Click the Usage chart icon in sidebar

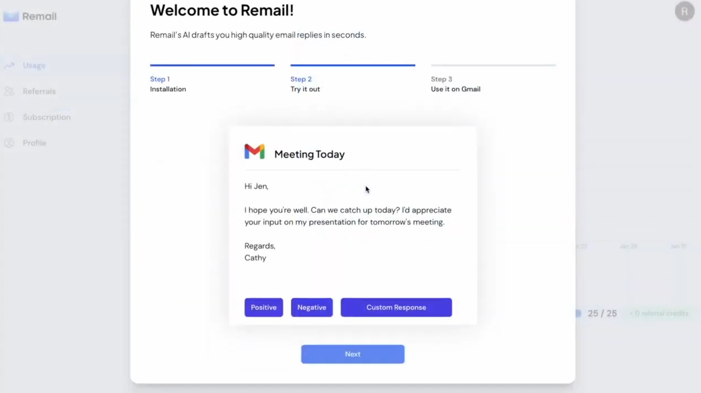tap(9, 66)
